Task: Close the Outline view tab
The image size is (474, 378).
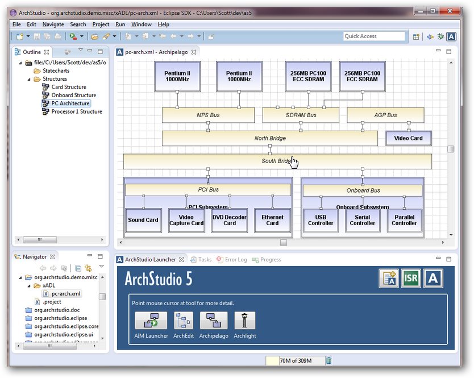Action: click(47, 52)
